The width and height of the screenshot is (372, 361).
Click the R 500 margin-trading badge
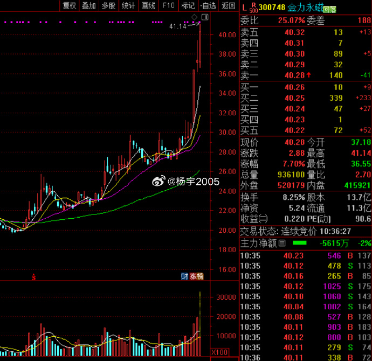(x=253, y=8)
